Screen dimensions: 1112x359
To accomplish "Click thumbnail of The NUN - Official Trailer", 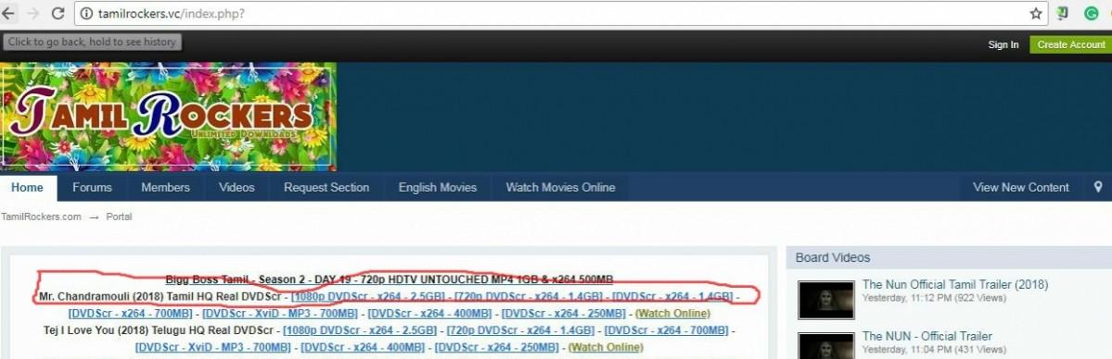I will (826, 346).
